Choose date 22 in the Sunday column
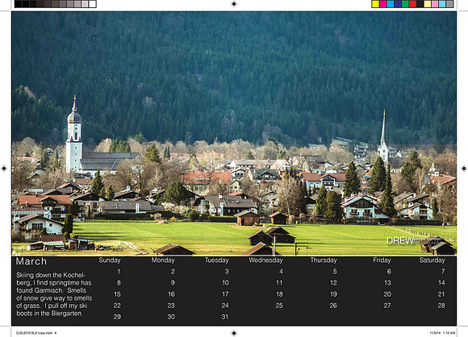Viewport: 468px width, 337px height. pos(117,306)
